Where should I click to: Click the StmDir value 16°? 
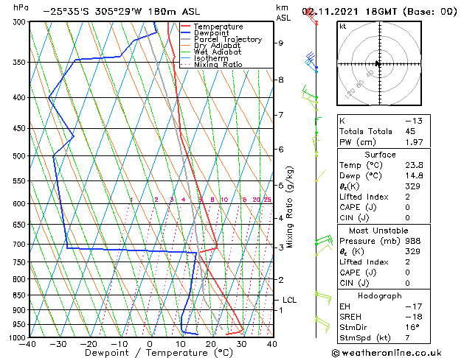(x=412, y=327)
